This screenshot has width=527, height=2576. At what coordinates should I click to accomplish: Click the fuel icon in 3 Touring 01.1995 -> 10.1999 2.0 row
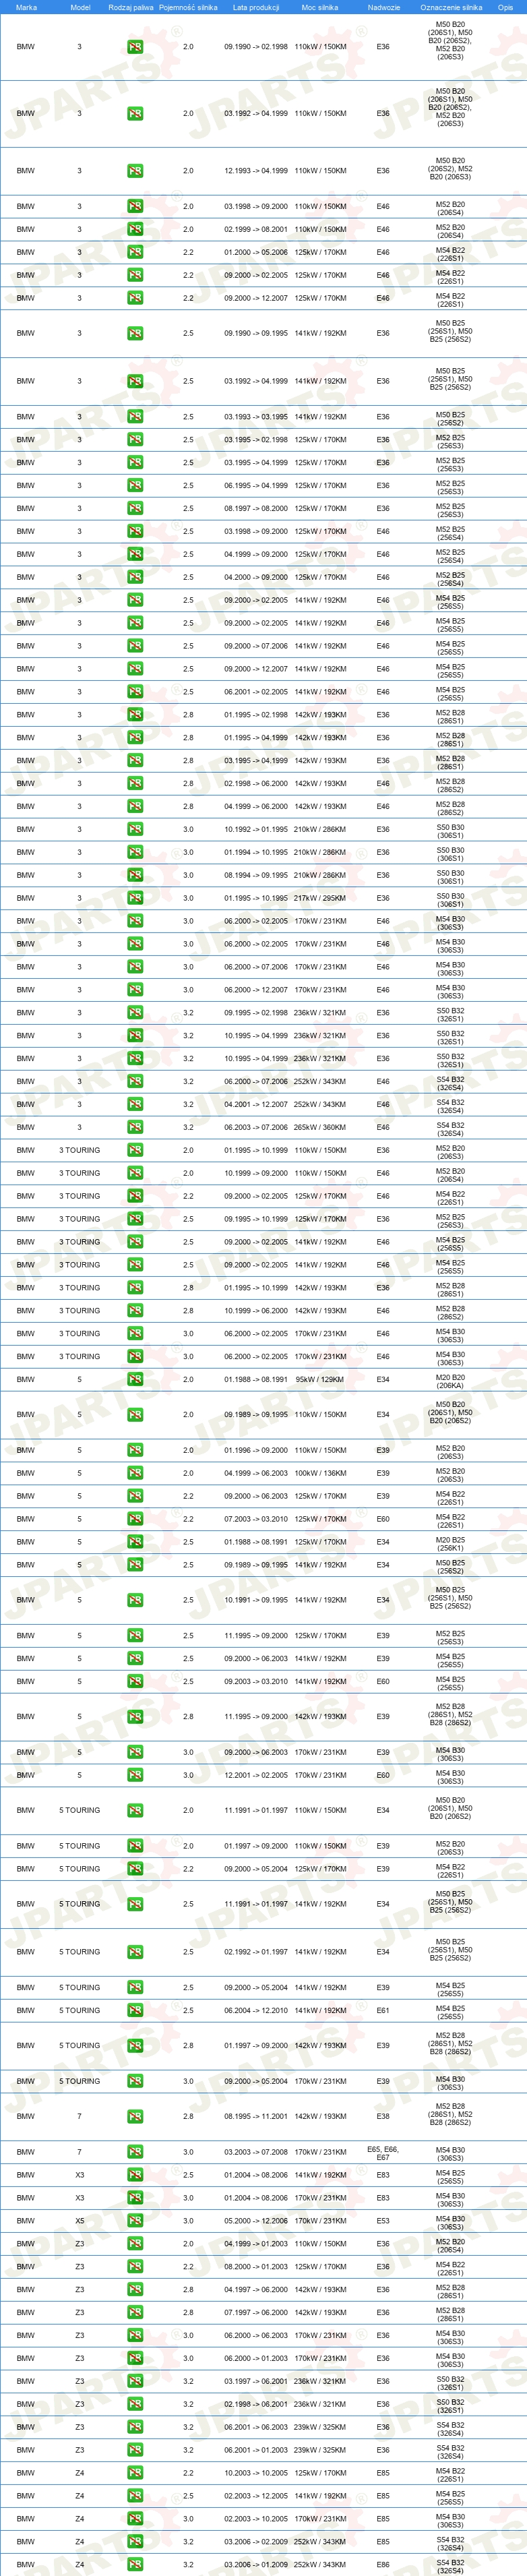tap(135, 1150)
